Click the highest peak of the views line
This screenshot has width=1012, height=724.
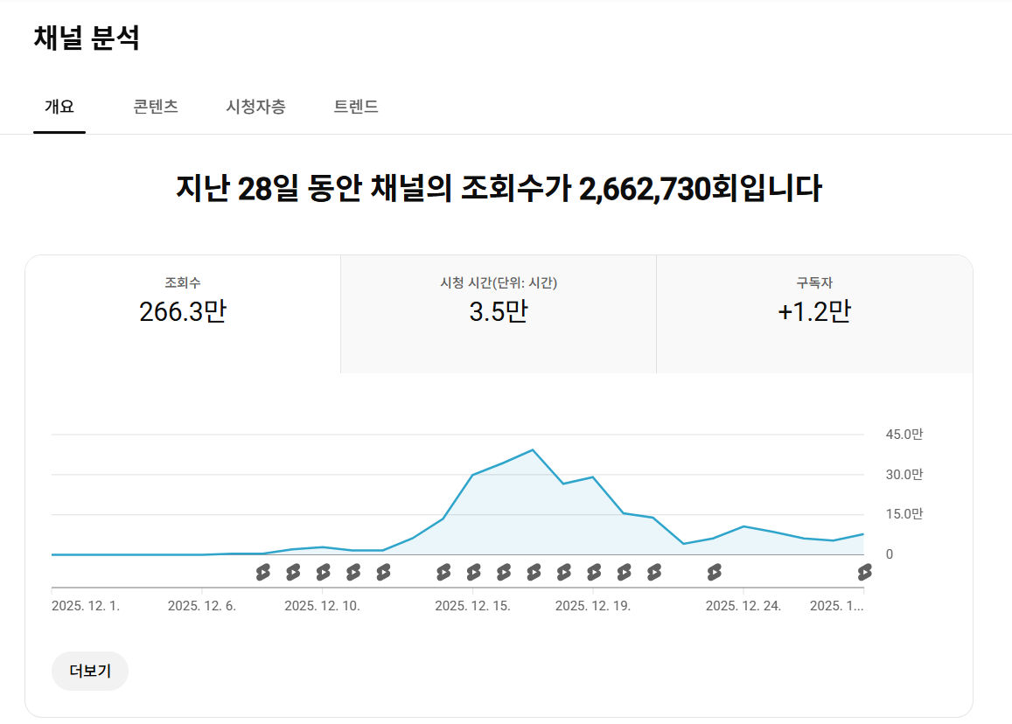(x=533, y=450)
